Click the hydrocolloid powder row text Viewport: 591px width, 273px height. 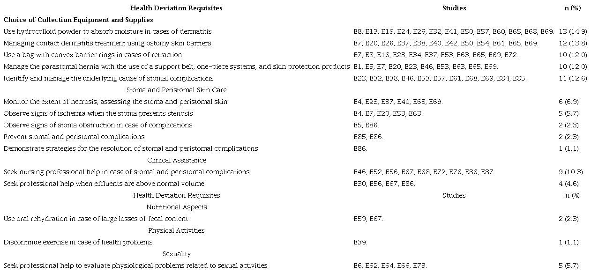pos(107,31)
